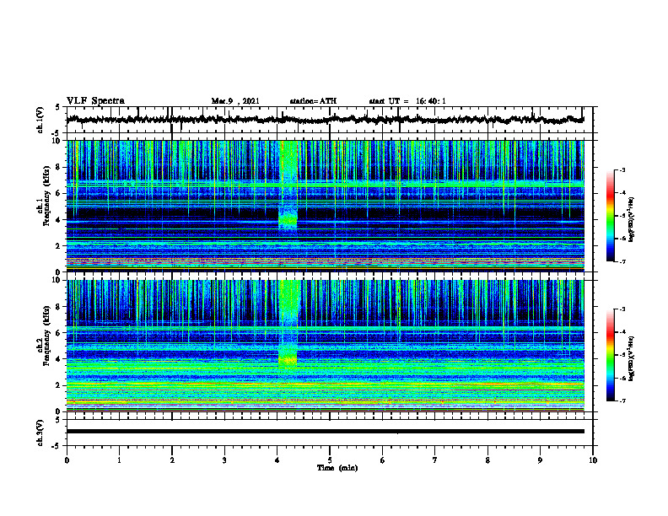Click time axis tick label "3"
This screenshot has width=668, height=516.
[224, 460]
